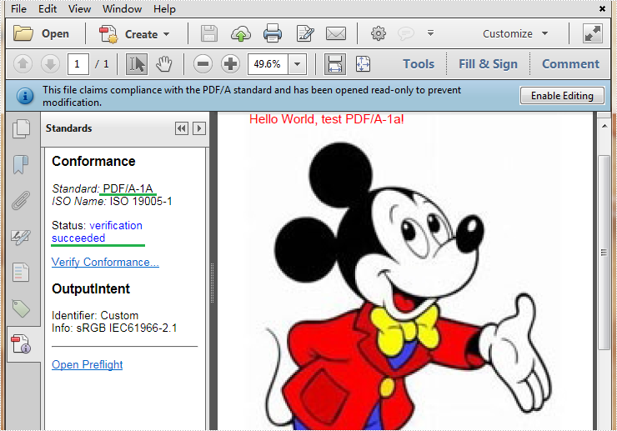Open the Customize dropdown
Viewport: 617px width, 431px height.
515,34
